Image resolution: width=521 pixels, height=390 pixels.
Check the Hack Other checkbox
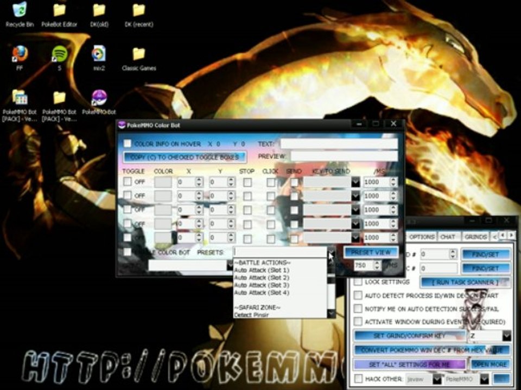click(358, 379)
